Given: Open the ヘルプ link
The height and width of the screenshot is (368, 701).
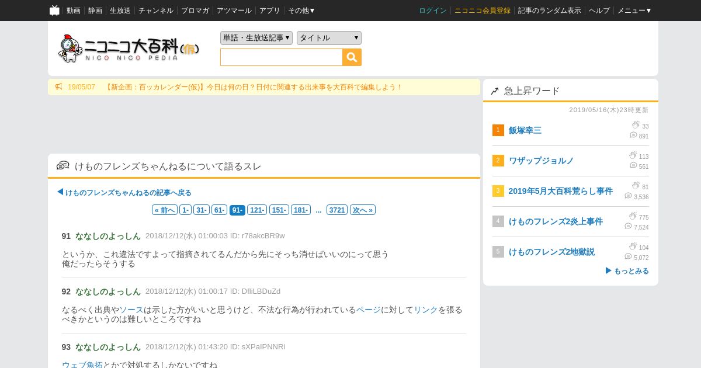Looking at the screenshot, I should [x=599, y=11].
